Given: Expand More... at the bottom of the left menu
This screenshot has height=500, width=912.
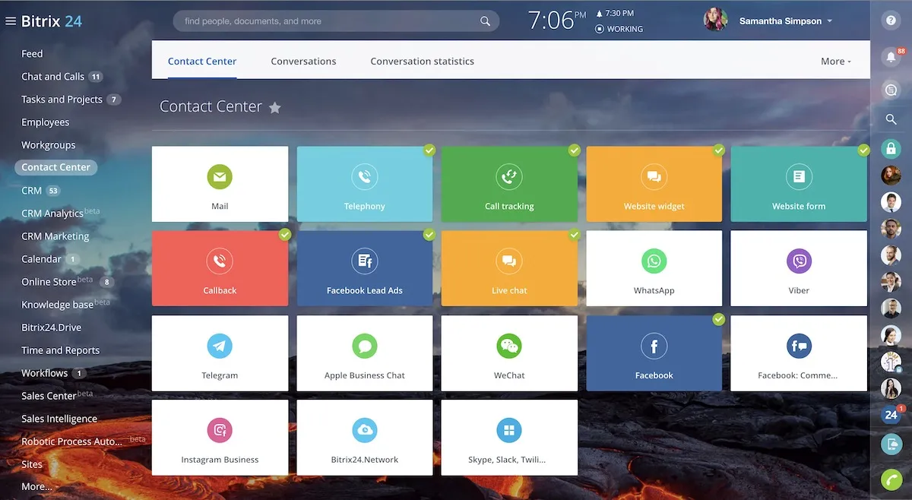Looking at the screenshot, I should tap(36, 486).
